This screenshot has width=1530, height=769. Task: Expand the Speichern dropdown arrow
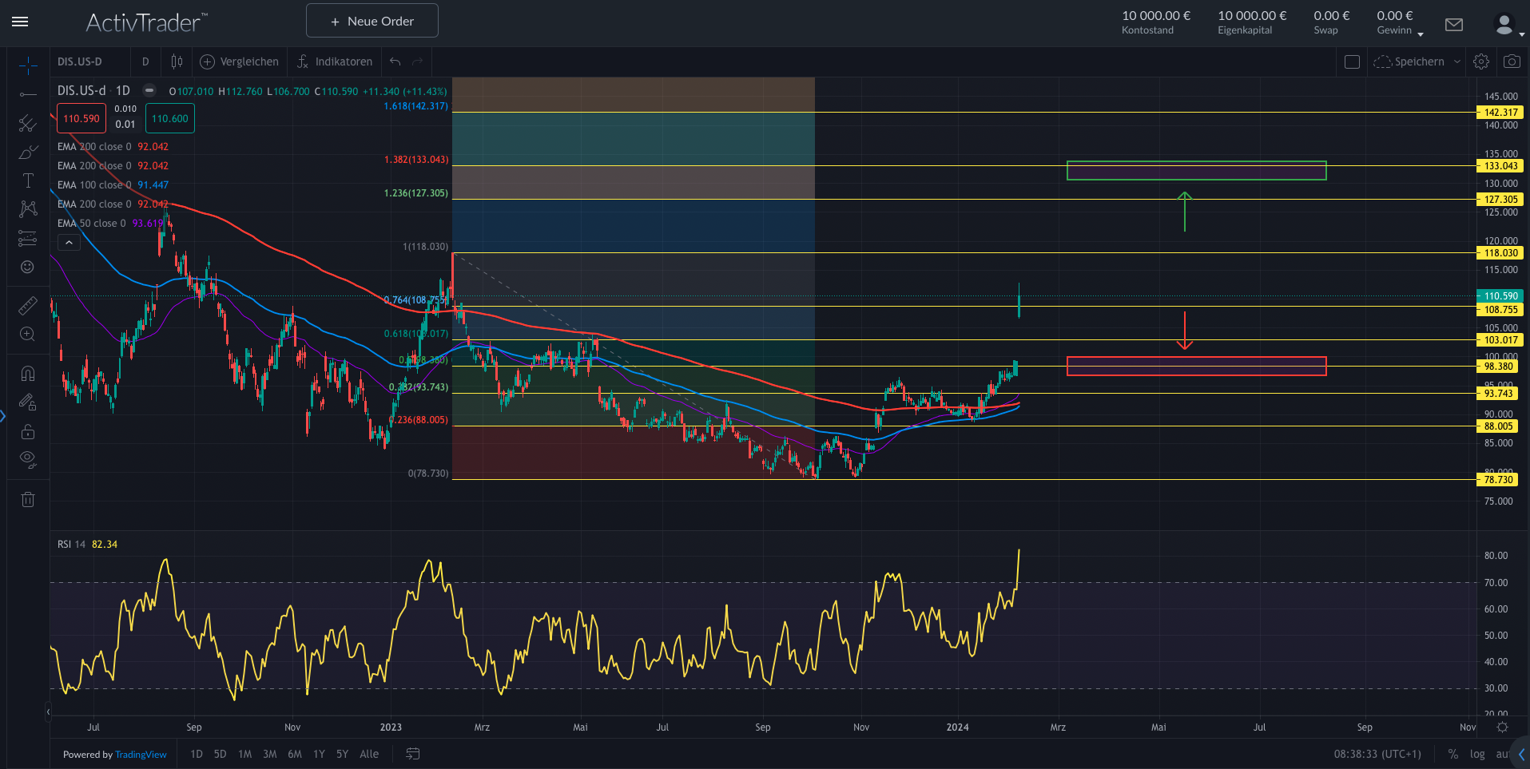pyautogui.click(x=1457, y=61)
